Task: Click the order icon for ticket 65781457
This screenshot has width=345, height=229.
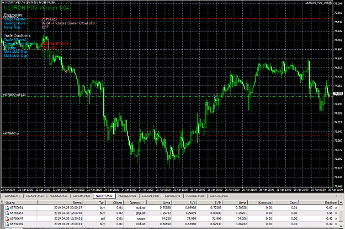Action: click(x=7, y=213)
